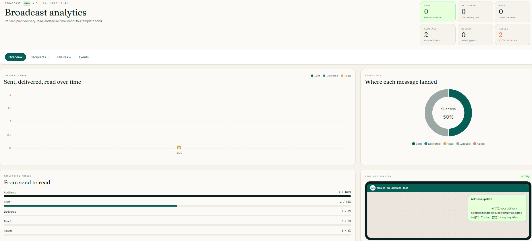Click the Audience funnel progress bar
The height and width of the screenshot is (241, 532).
tap(177, 196)
